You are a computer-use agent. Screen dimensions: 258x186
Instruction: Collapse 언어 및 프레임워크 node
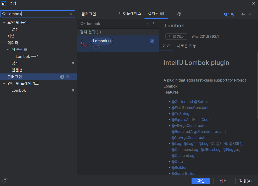click(x=4, y=84)
